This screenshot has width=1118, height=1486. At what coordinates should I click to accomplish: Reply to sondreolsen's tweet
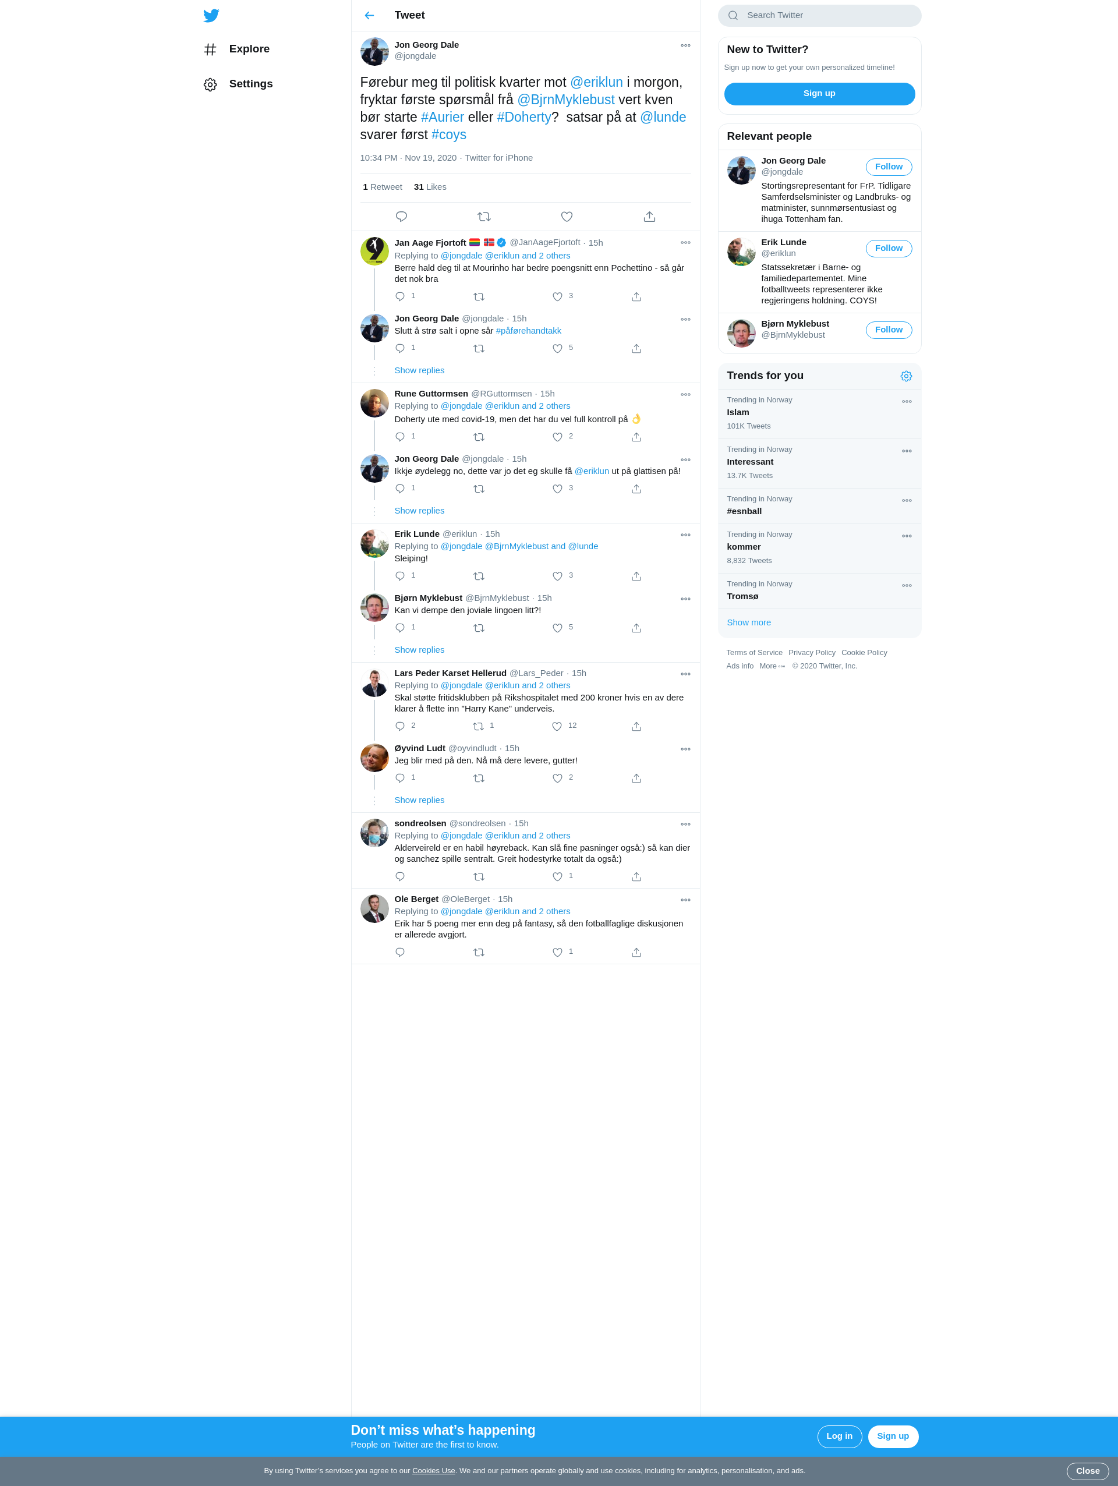point(400,877)
